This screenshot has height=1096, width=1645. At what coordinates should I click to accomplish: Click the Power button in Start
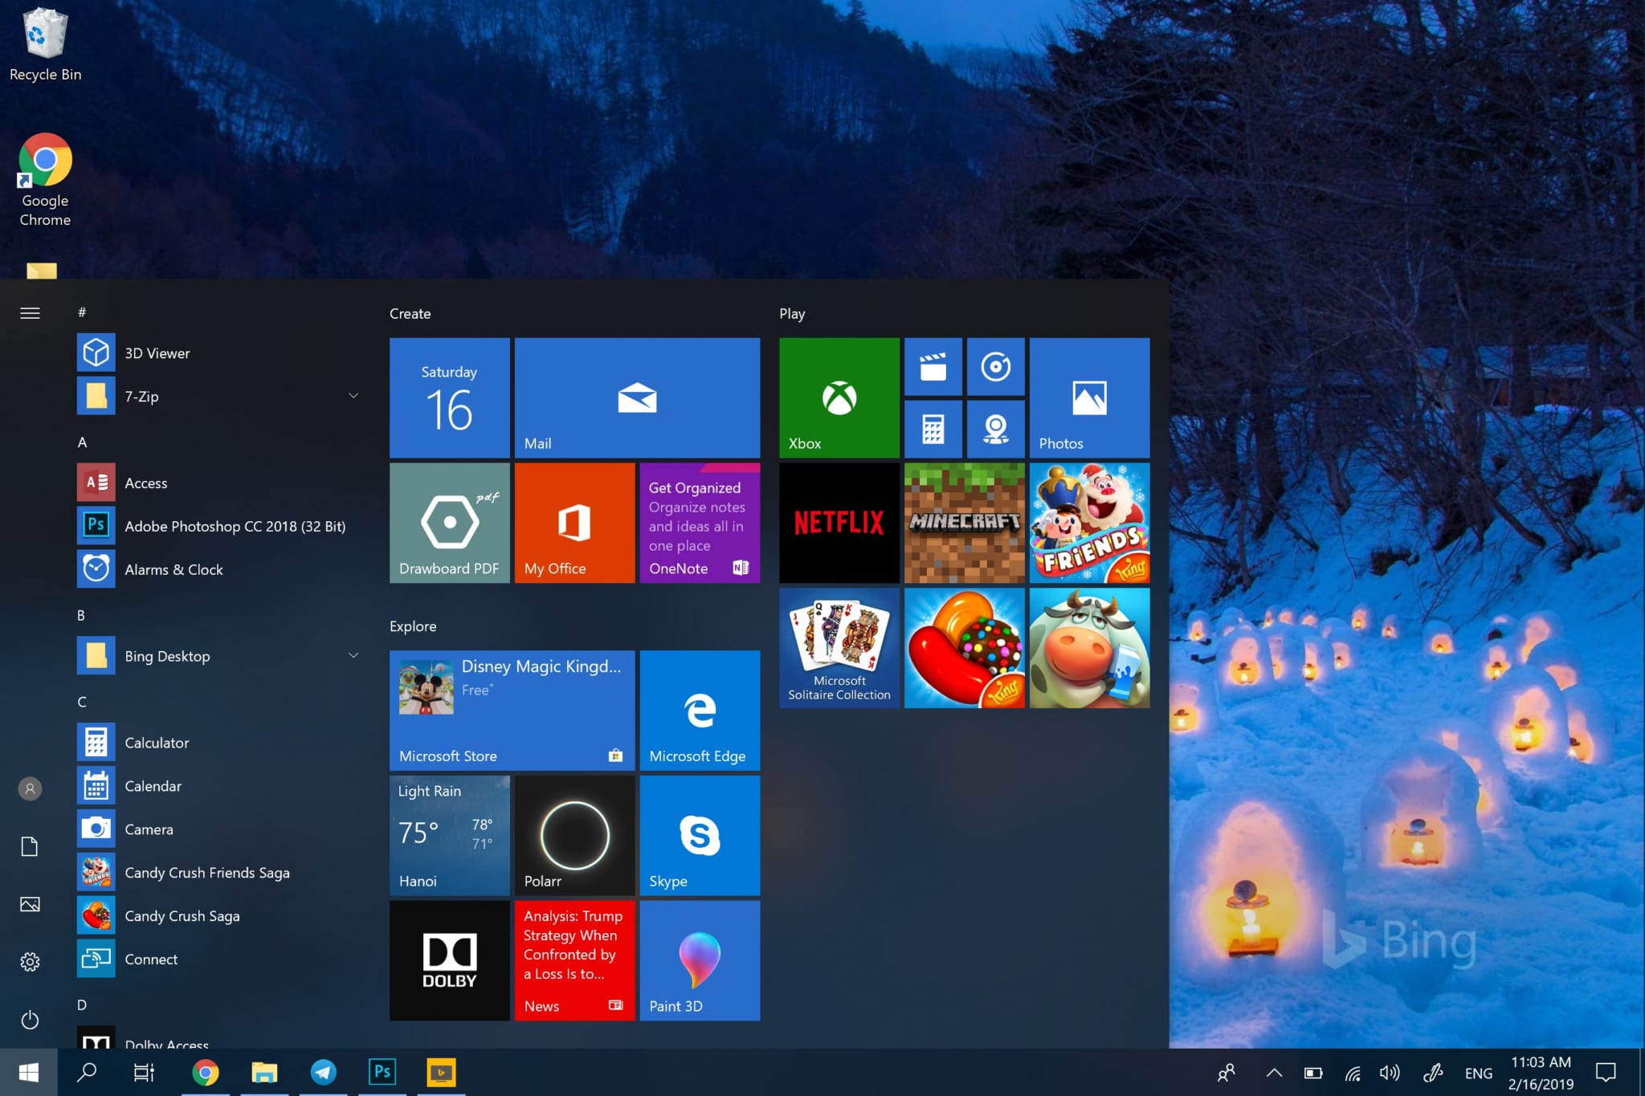(30, 1020)
